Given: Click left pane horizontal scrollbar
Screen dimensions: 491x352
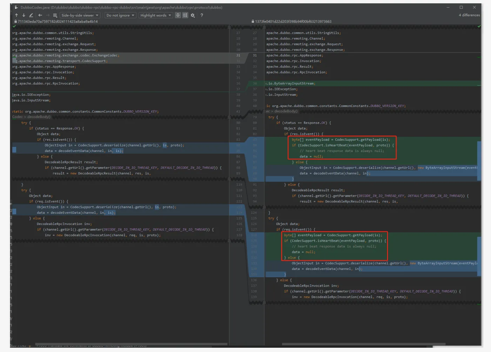Looking at the screenshot, I should (131, 344).
